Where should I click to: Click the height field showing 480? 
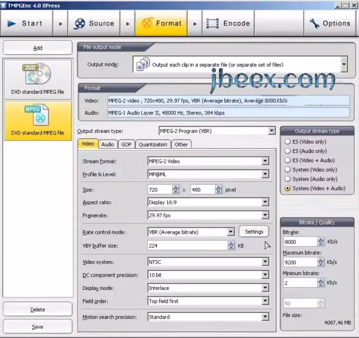pos(203,190)
